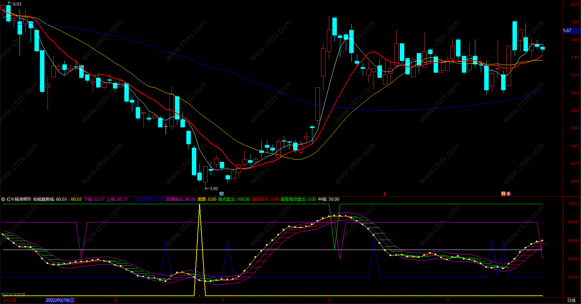
Task: Click the 6.03 high price annotation
Action: [x=17, y=4]
